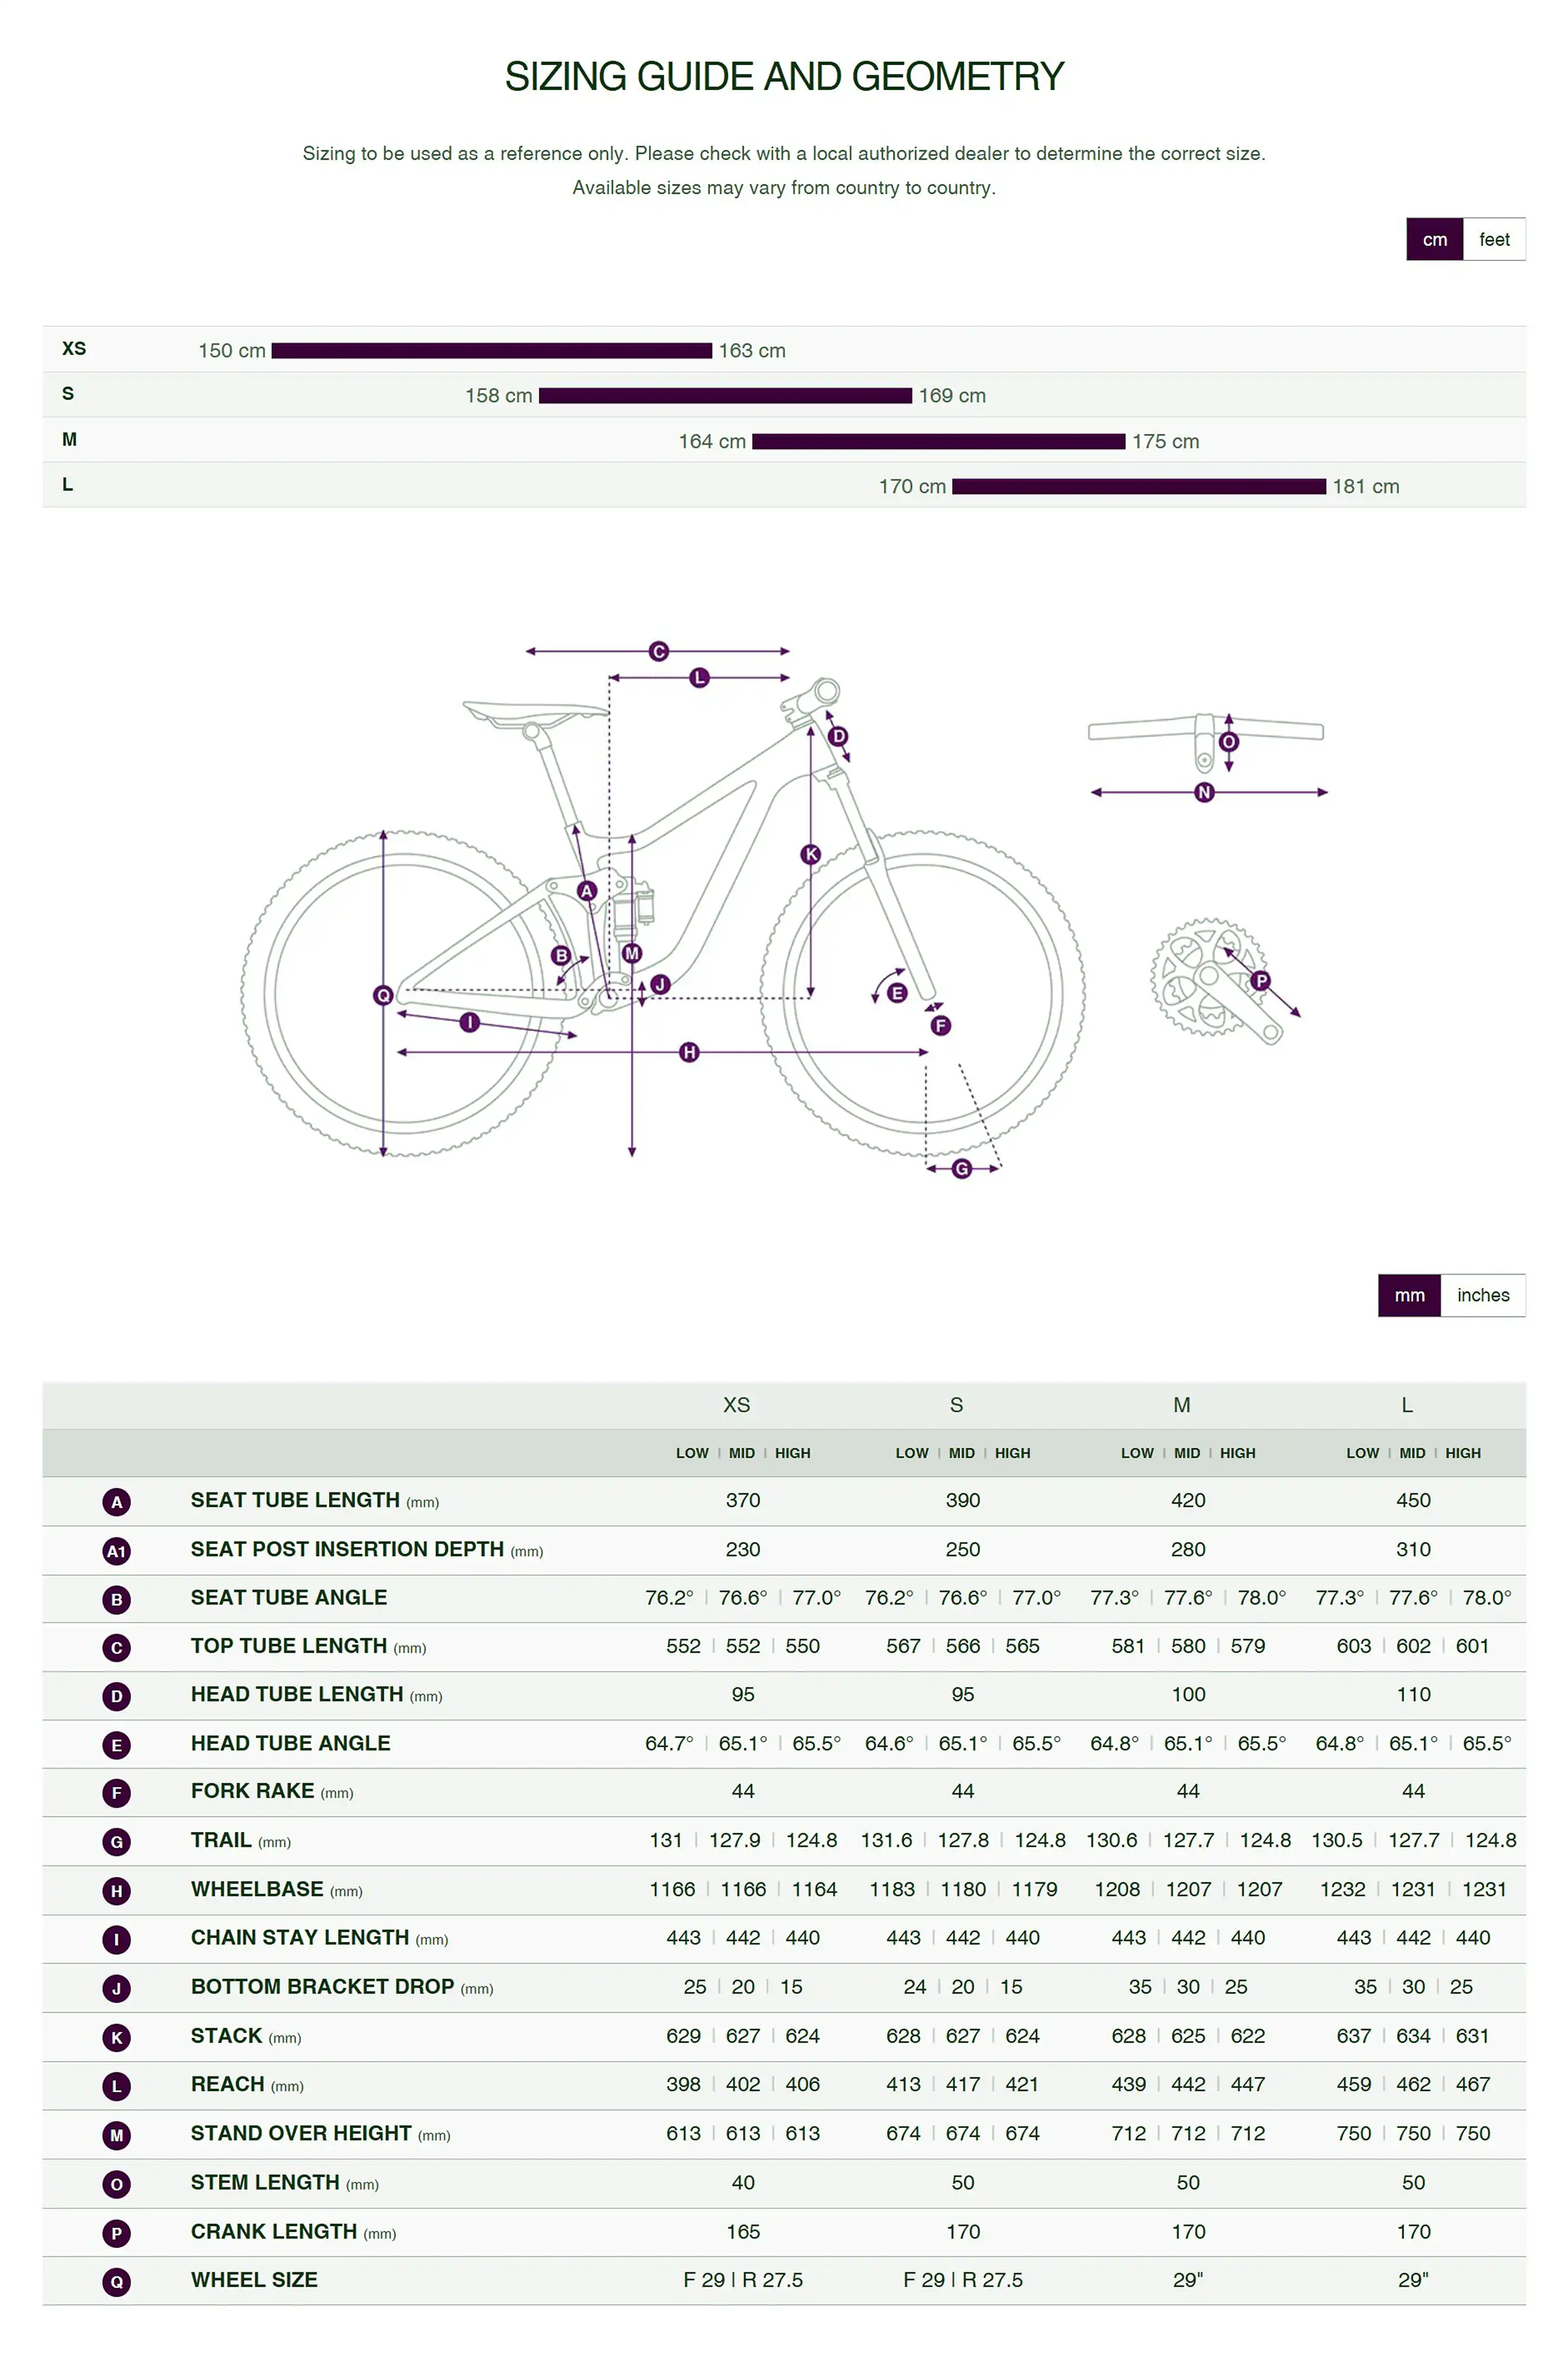Click the Q wheel size table icon
This screenshot has height=2367, width=1568.
(x=116, y=2282)
